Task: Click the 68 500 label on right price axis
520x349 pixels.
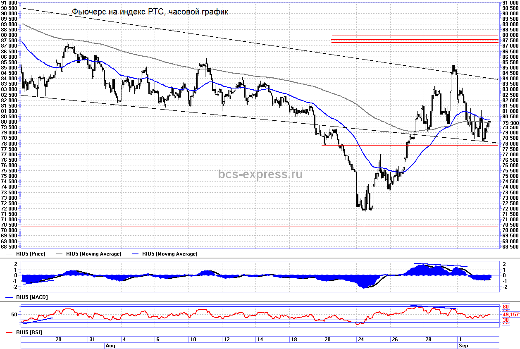Action: [510, 246]
